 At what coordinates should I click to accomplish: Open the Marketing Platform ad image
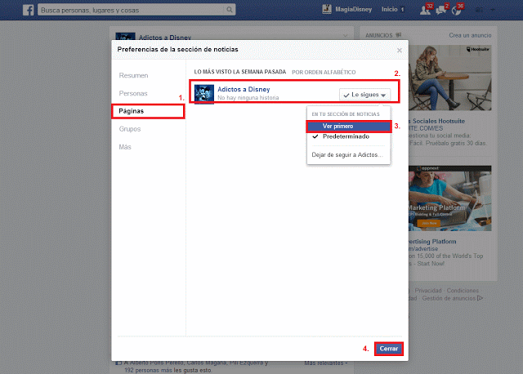click(449, 198)
